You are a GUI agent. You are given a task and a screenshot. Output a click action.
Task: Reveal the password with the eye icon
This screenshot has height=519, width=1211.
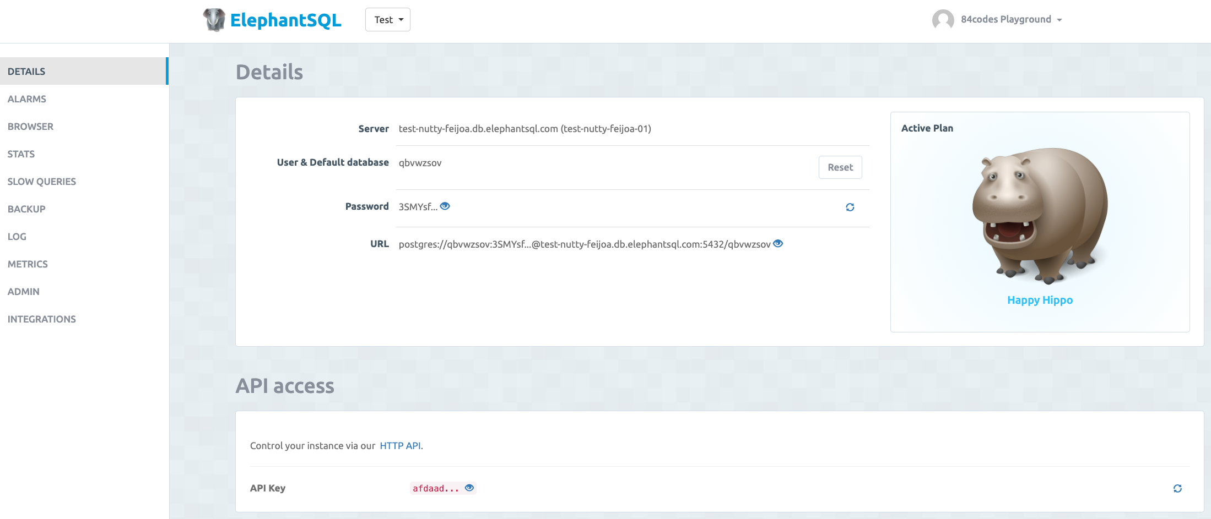tap(445, 206)
